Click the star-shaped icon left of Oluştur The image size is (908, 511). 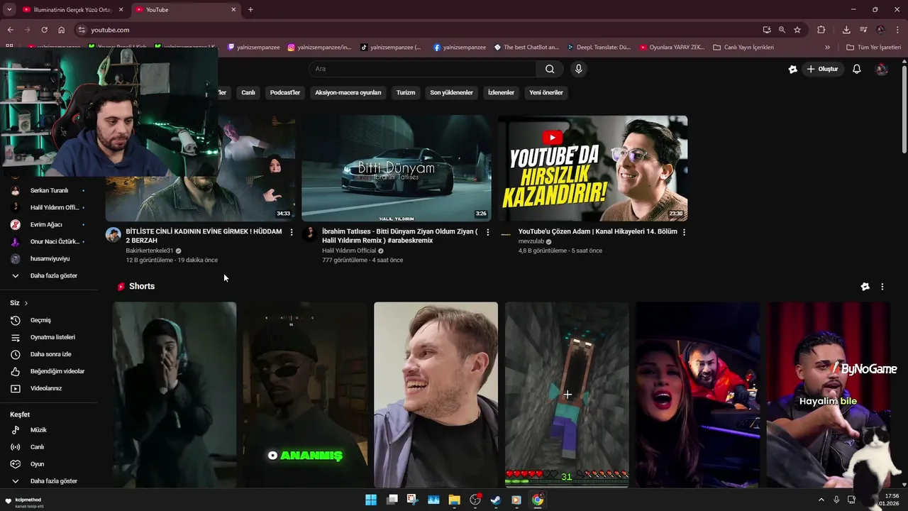(793, 69)
